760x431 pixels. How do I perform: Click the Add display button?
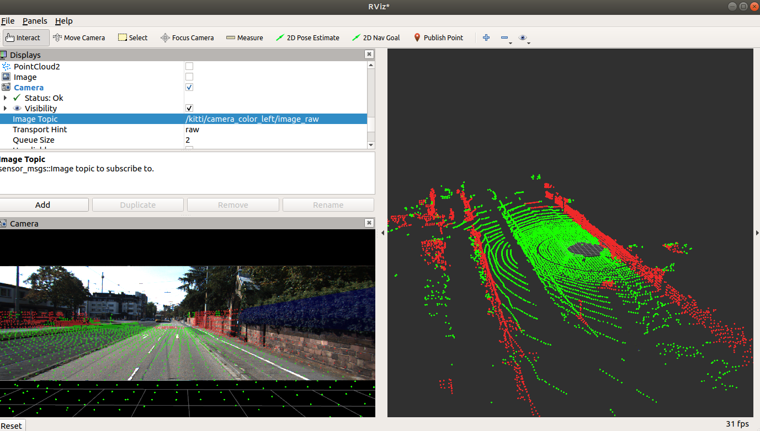click(43, 204)
